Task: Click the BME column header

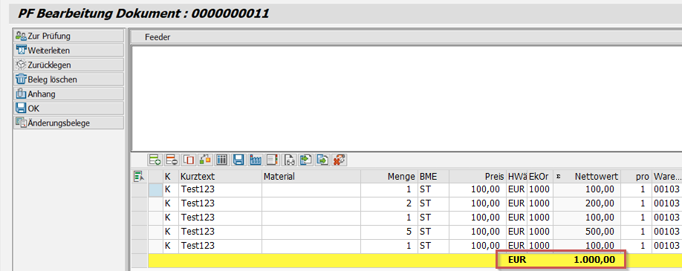Action: pyautogui.click(x=433, y=176)
